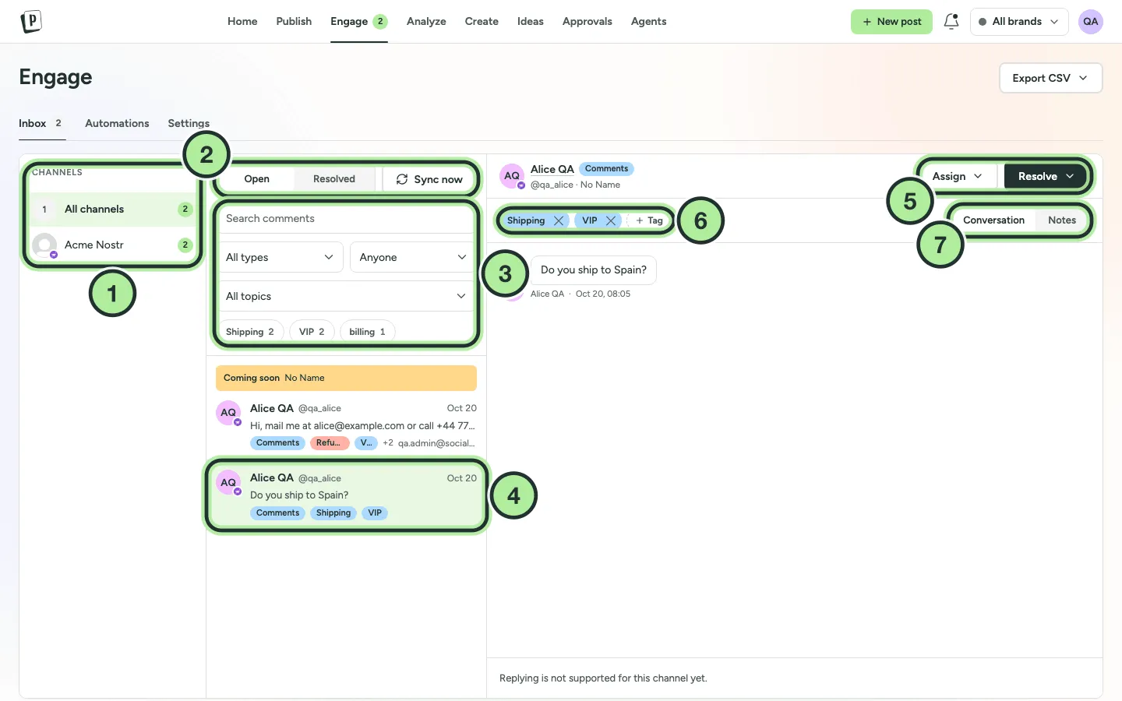Screen dimensions: 1122x701
Task: Open the Approvals tab
Action: point(587,22)
